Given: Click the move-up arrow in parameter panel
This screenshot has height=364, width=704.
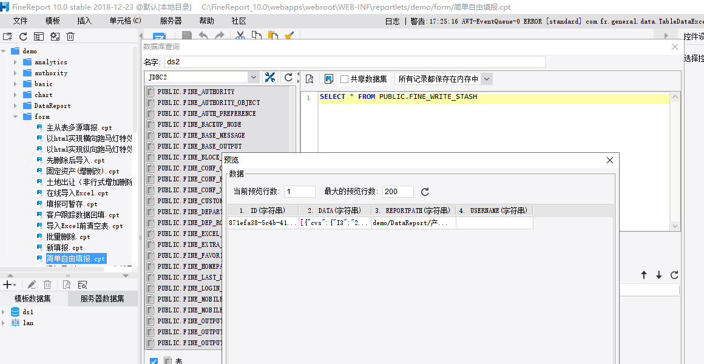Looking at the screenshot, I should (644, 275).
